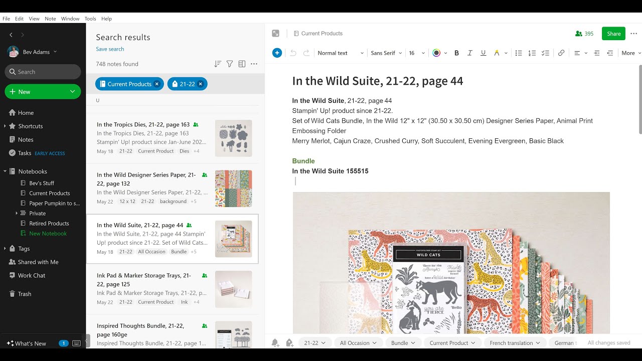The width and height of the screenshot is (642, 361).
Task: Expand the Private notebook stack
Action: (17, 214)
